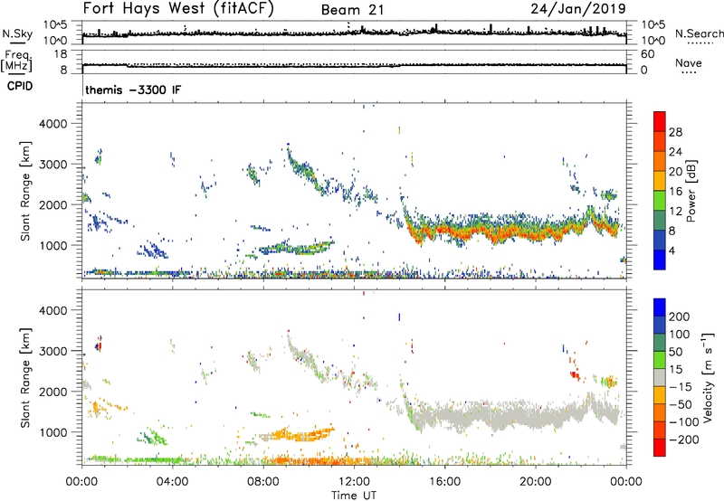Click the 'Time UT' axis title

[354, 496]
